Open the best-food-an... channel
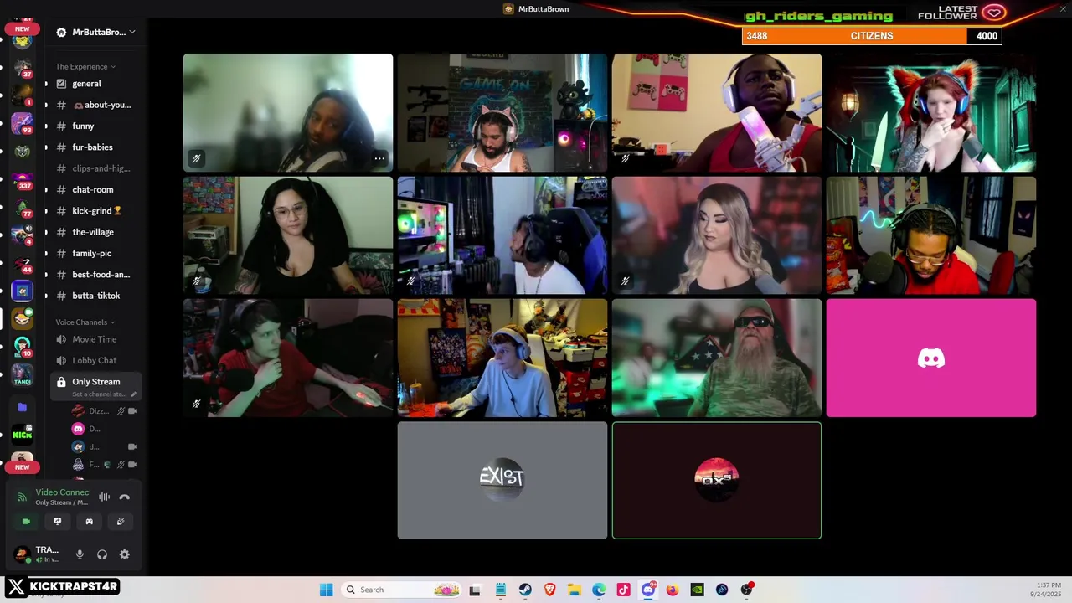 tap(95, 275)
